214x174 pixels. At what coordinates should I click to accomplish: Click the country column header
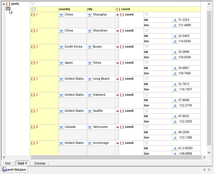click(72, 9)
